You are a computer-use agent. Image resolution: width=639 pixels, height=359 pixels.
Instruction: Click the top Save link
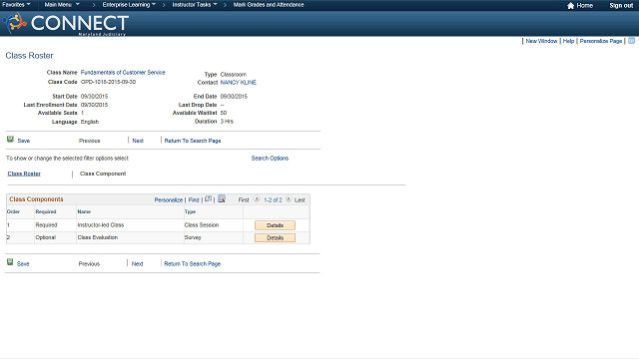coord(24,141)
